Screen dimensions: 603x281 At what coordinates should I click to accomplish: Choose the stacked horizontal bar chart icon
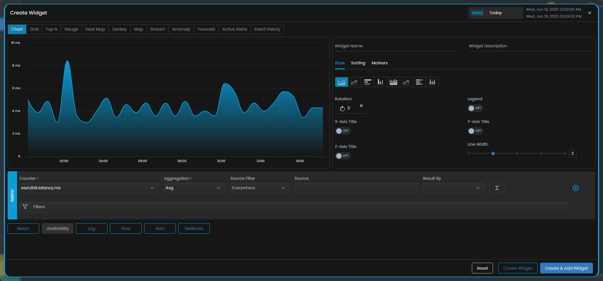click(419, 82)
